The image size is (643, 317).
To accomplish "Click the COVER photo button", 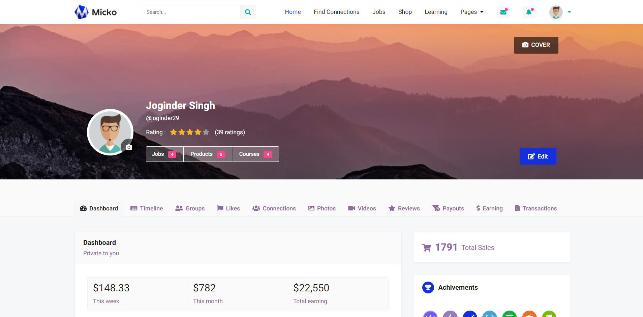I will point(536,45).
